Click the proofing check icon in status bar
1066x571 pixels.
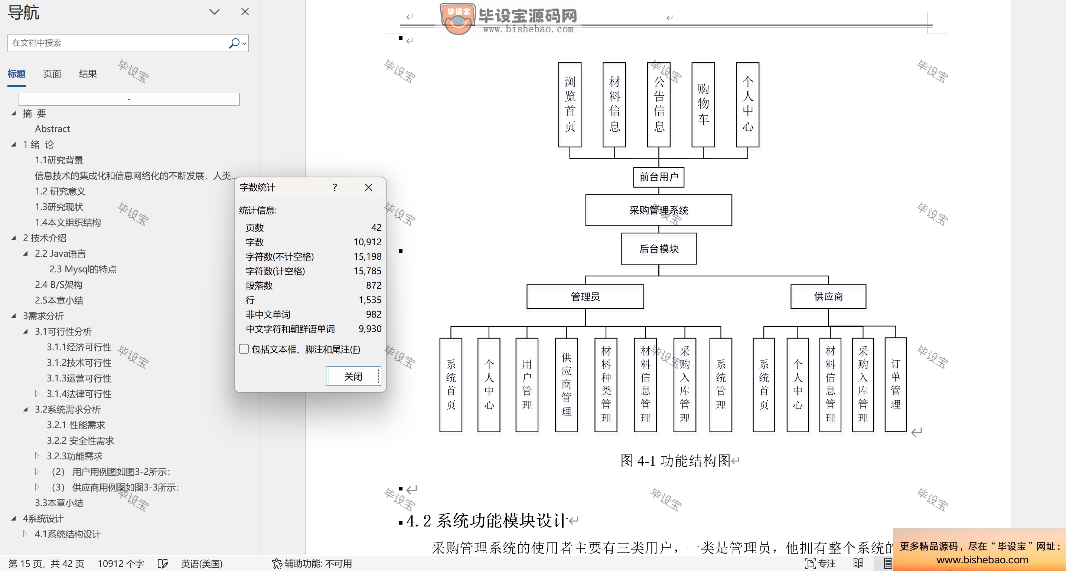(163, 564)
